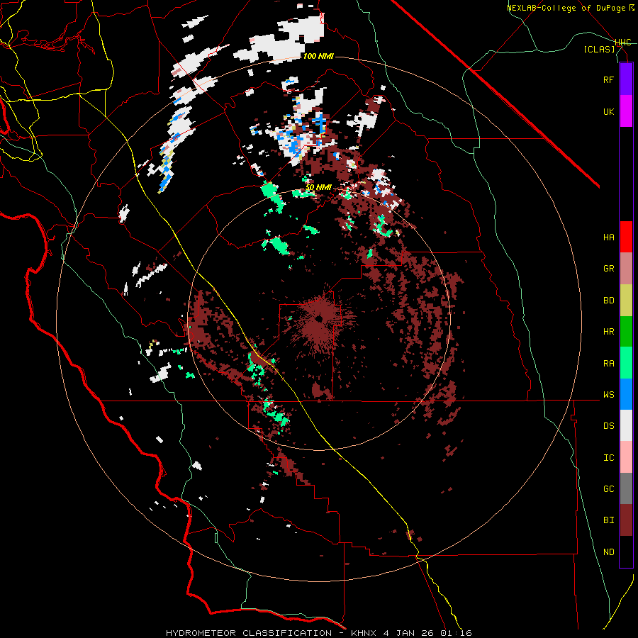
Task: Click the radar site center point
Action: coord(320,318)
